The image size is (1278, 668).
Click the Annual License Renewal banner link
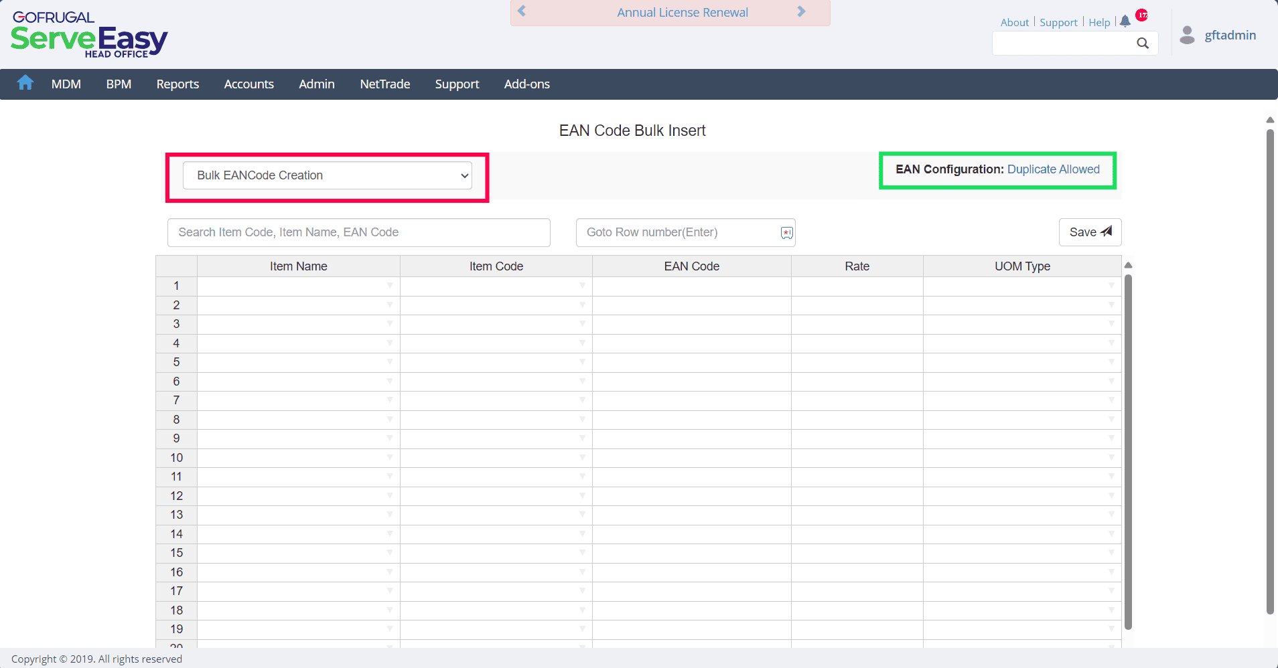(x=683, y=12)
